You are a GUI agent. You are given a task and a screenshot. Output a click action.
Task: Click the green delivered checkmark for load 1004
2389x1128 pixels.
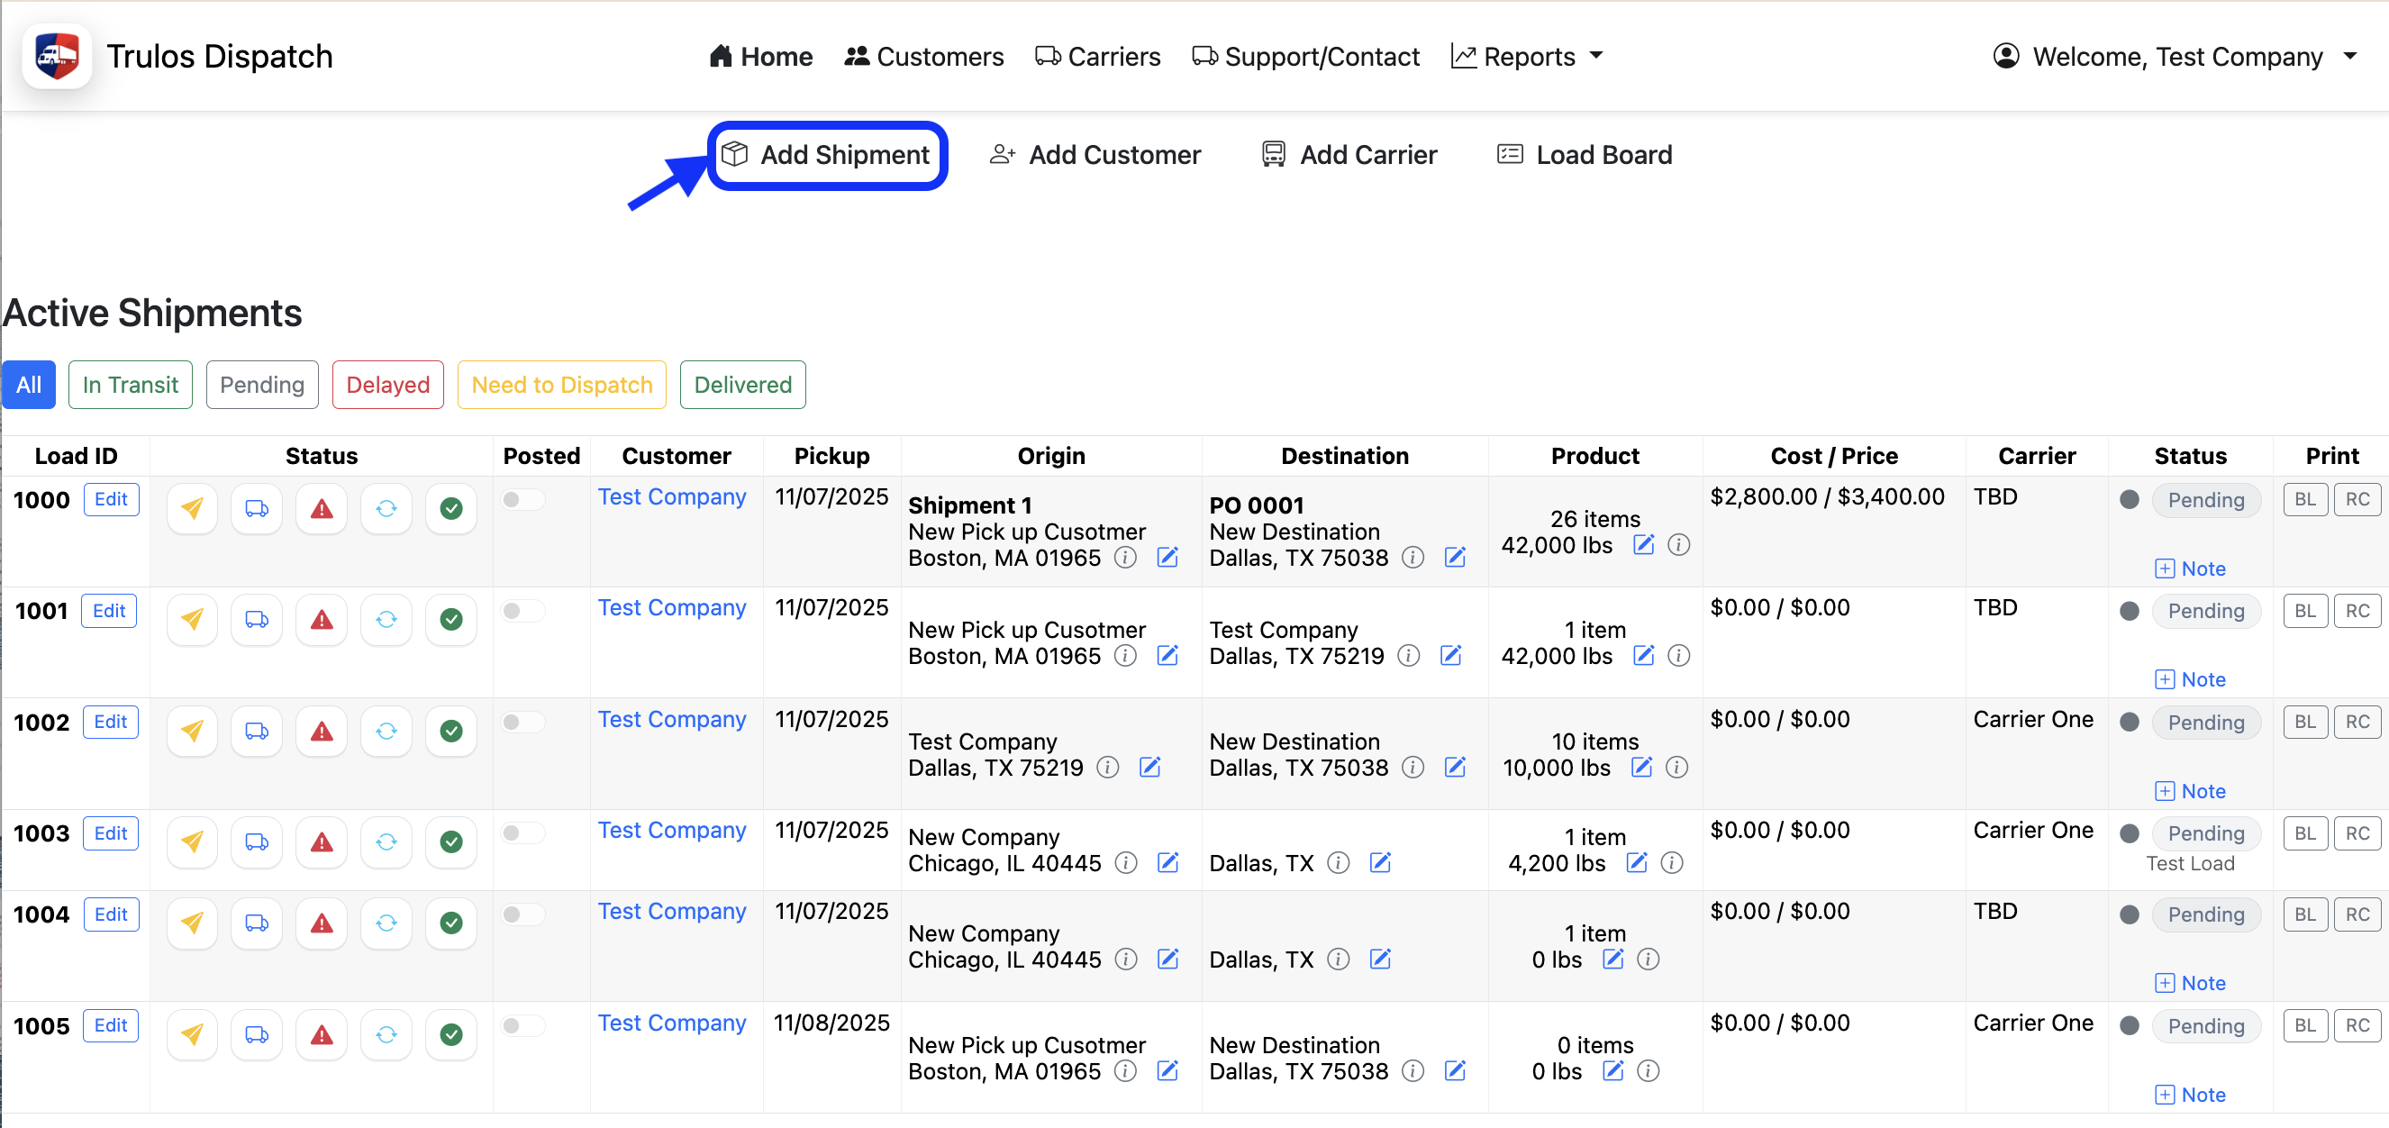[450, 923]
